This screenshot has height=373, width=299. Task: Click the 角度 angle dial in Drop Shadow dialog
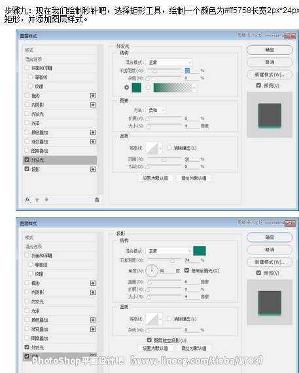point(152,271)
